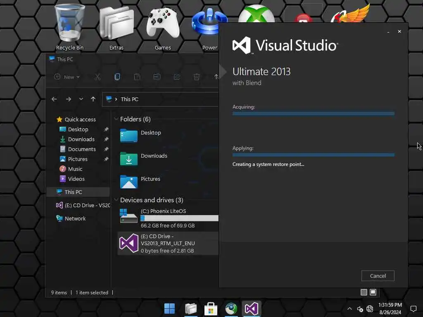Select the (C:) Phoenix LiteOS drive
The image size is (423, 317).
pyautogui.click(x=169, y=218)
